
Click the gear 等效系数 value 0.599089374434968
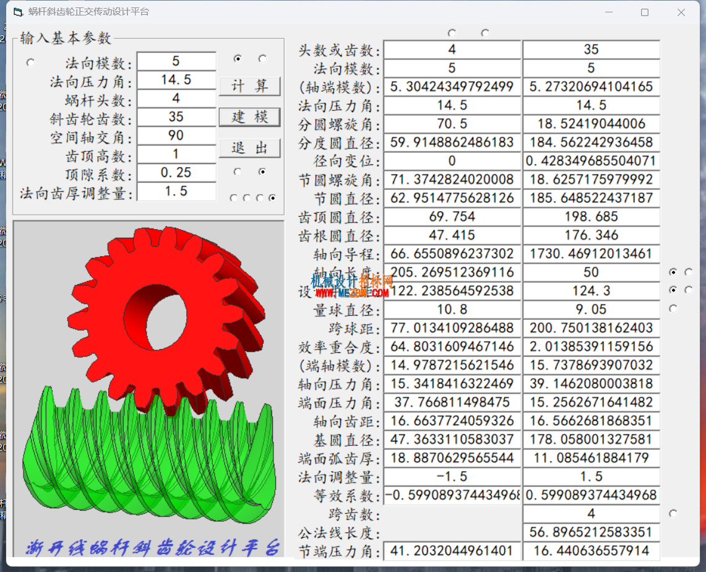tap(591, 495)
